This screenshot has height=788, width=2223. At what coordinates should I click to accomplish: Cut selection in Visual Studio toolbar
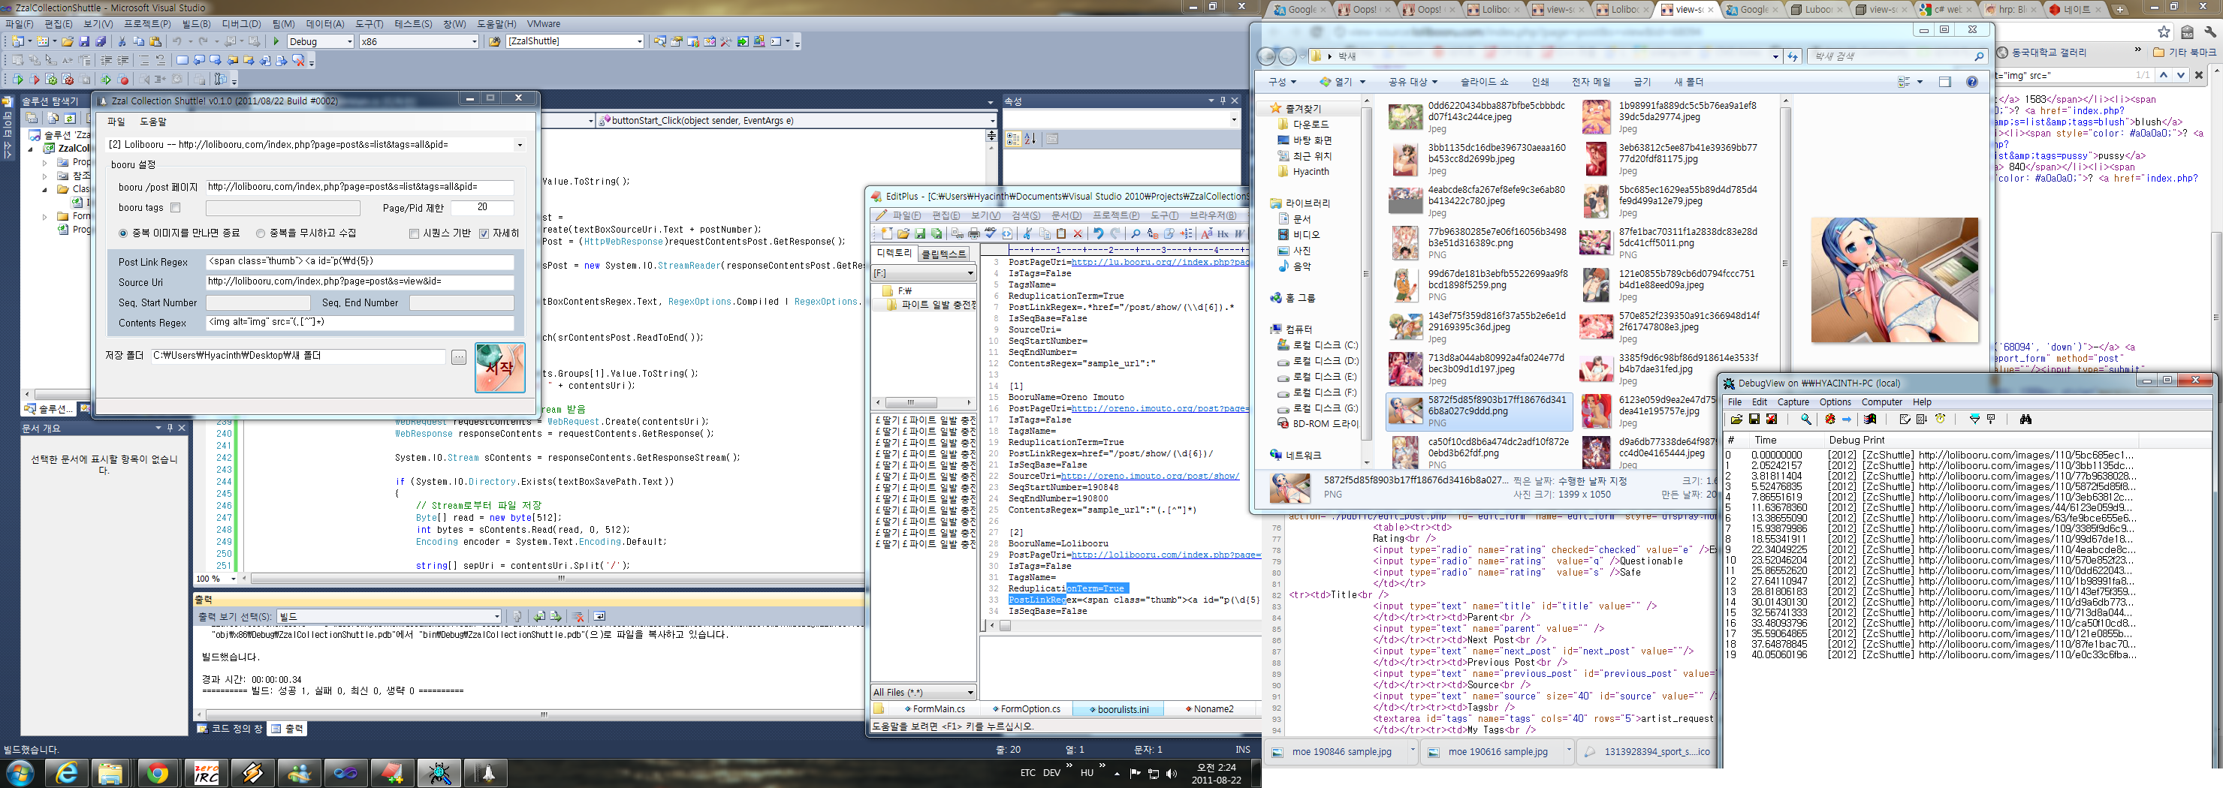click(122, 41)
